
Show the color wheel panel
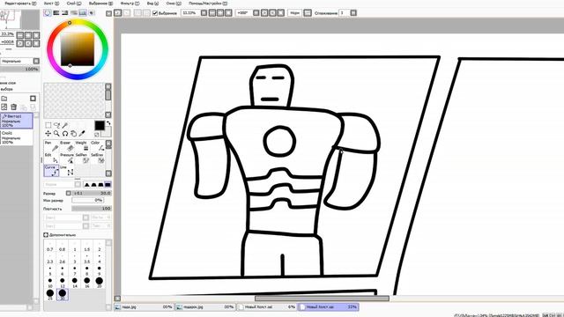tap(48, 13)
